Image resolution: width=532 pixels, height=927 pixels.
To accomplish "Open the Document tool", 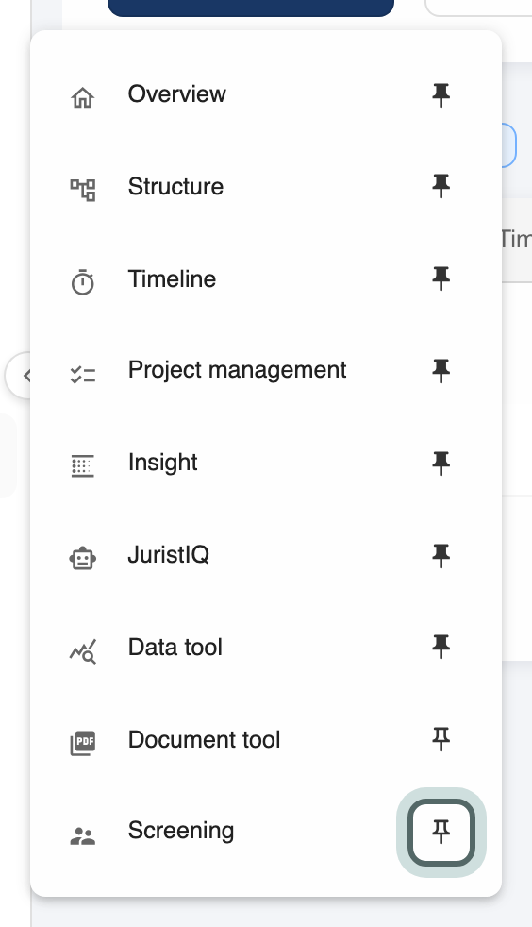I will 204,739.
